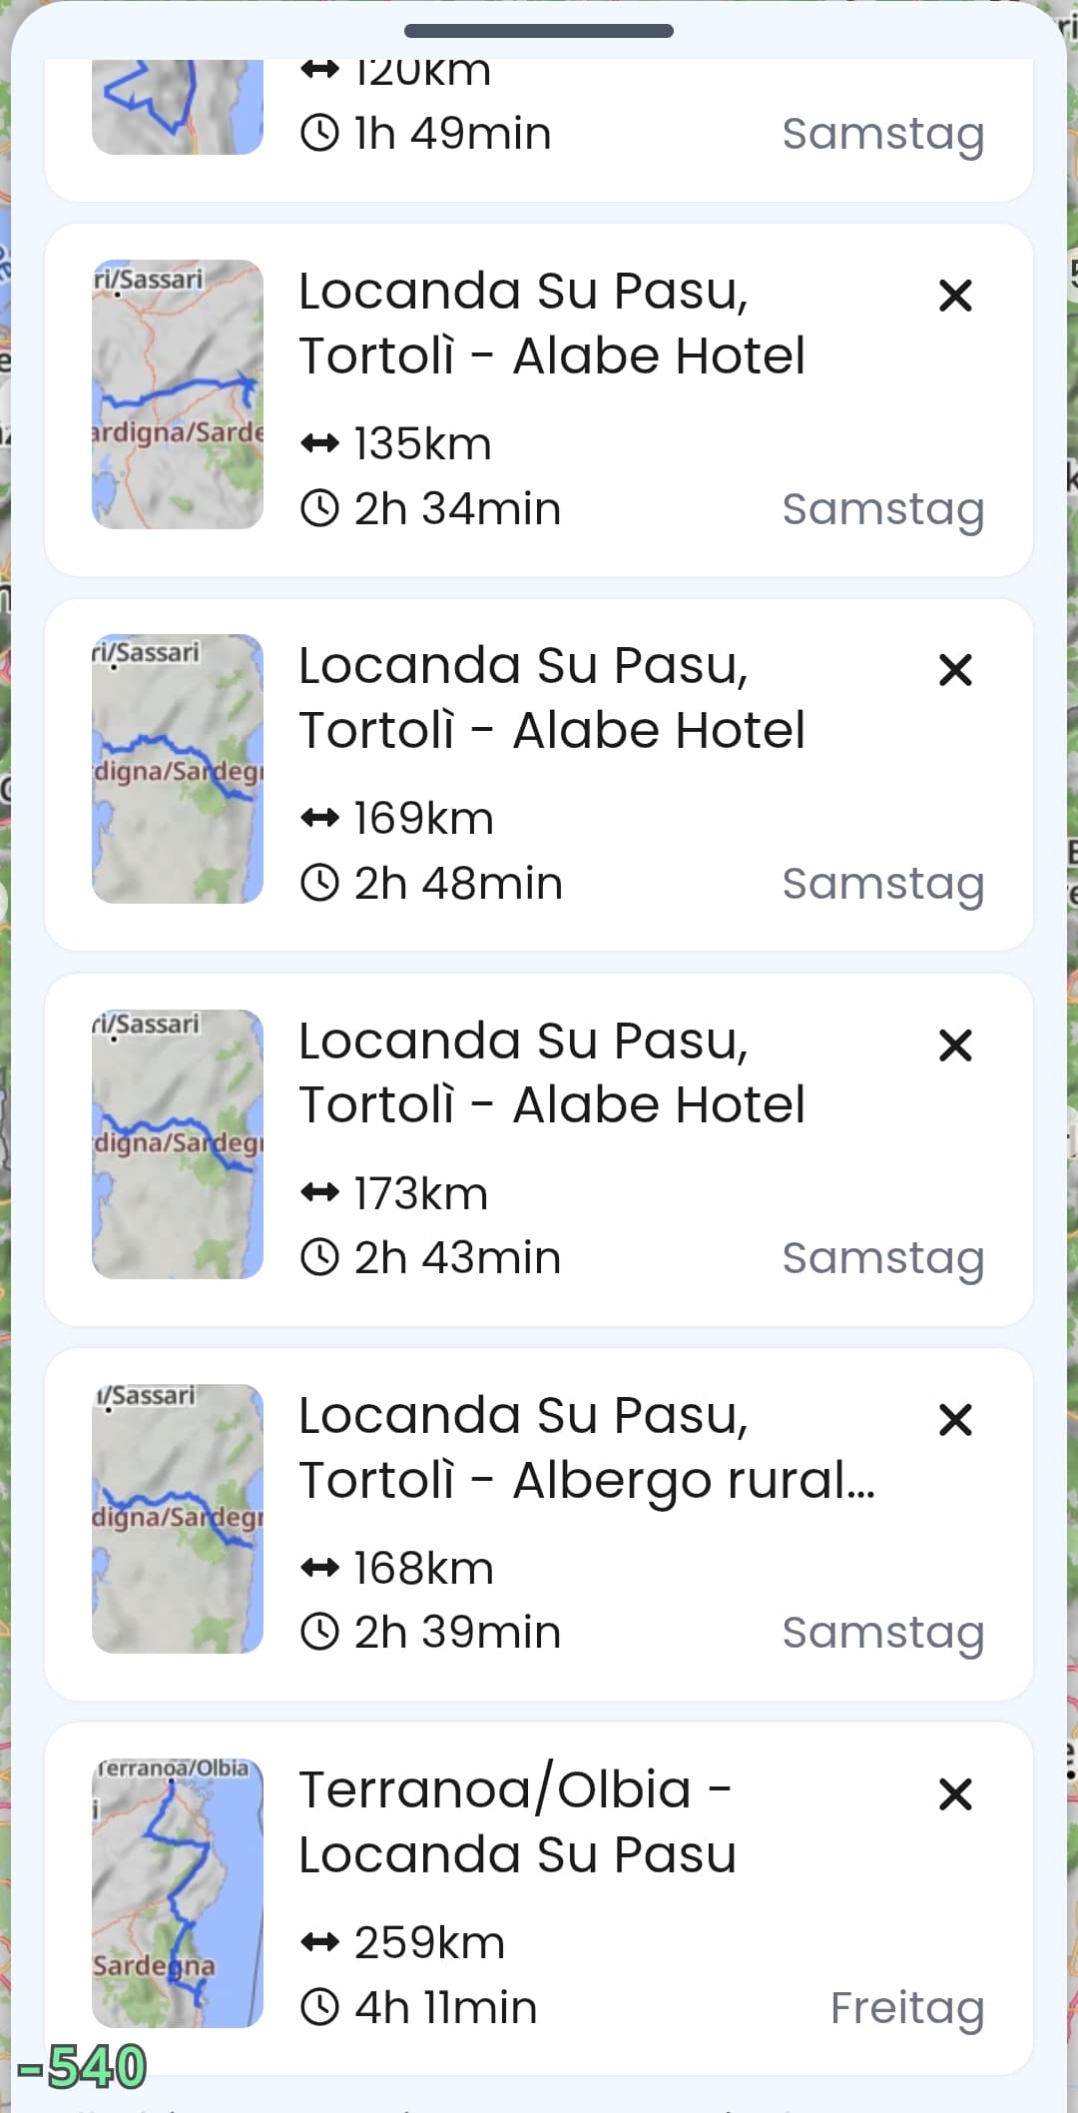This screenshot has width=1078, height=2113.
Task: Remove the 135km Locanda Su Pasu route
Action: [955, 296]
